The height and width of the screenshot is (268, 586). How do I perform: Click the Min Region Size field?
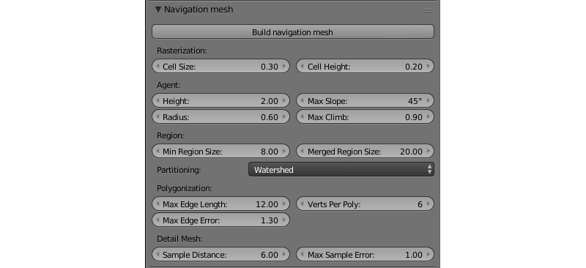click(220, 151)
